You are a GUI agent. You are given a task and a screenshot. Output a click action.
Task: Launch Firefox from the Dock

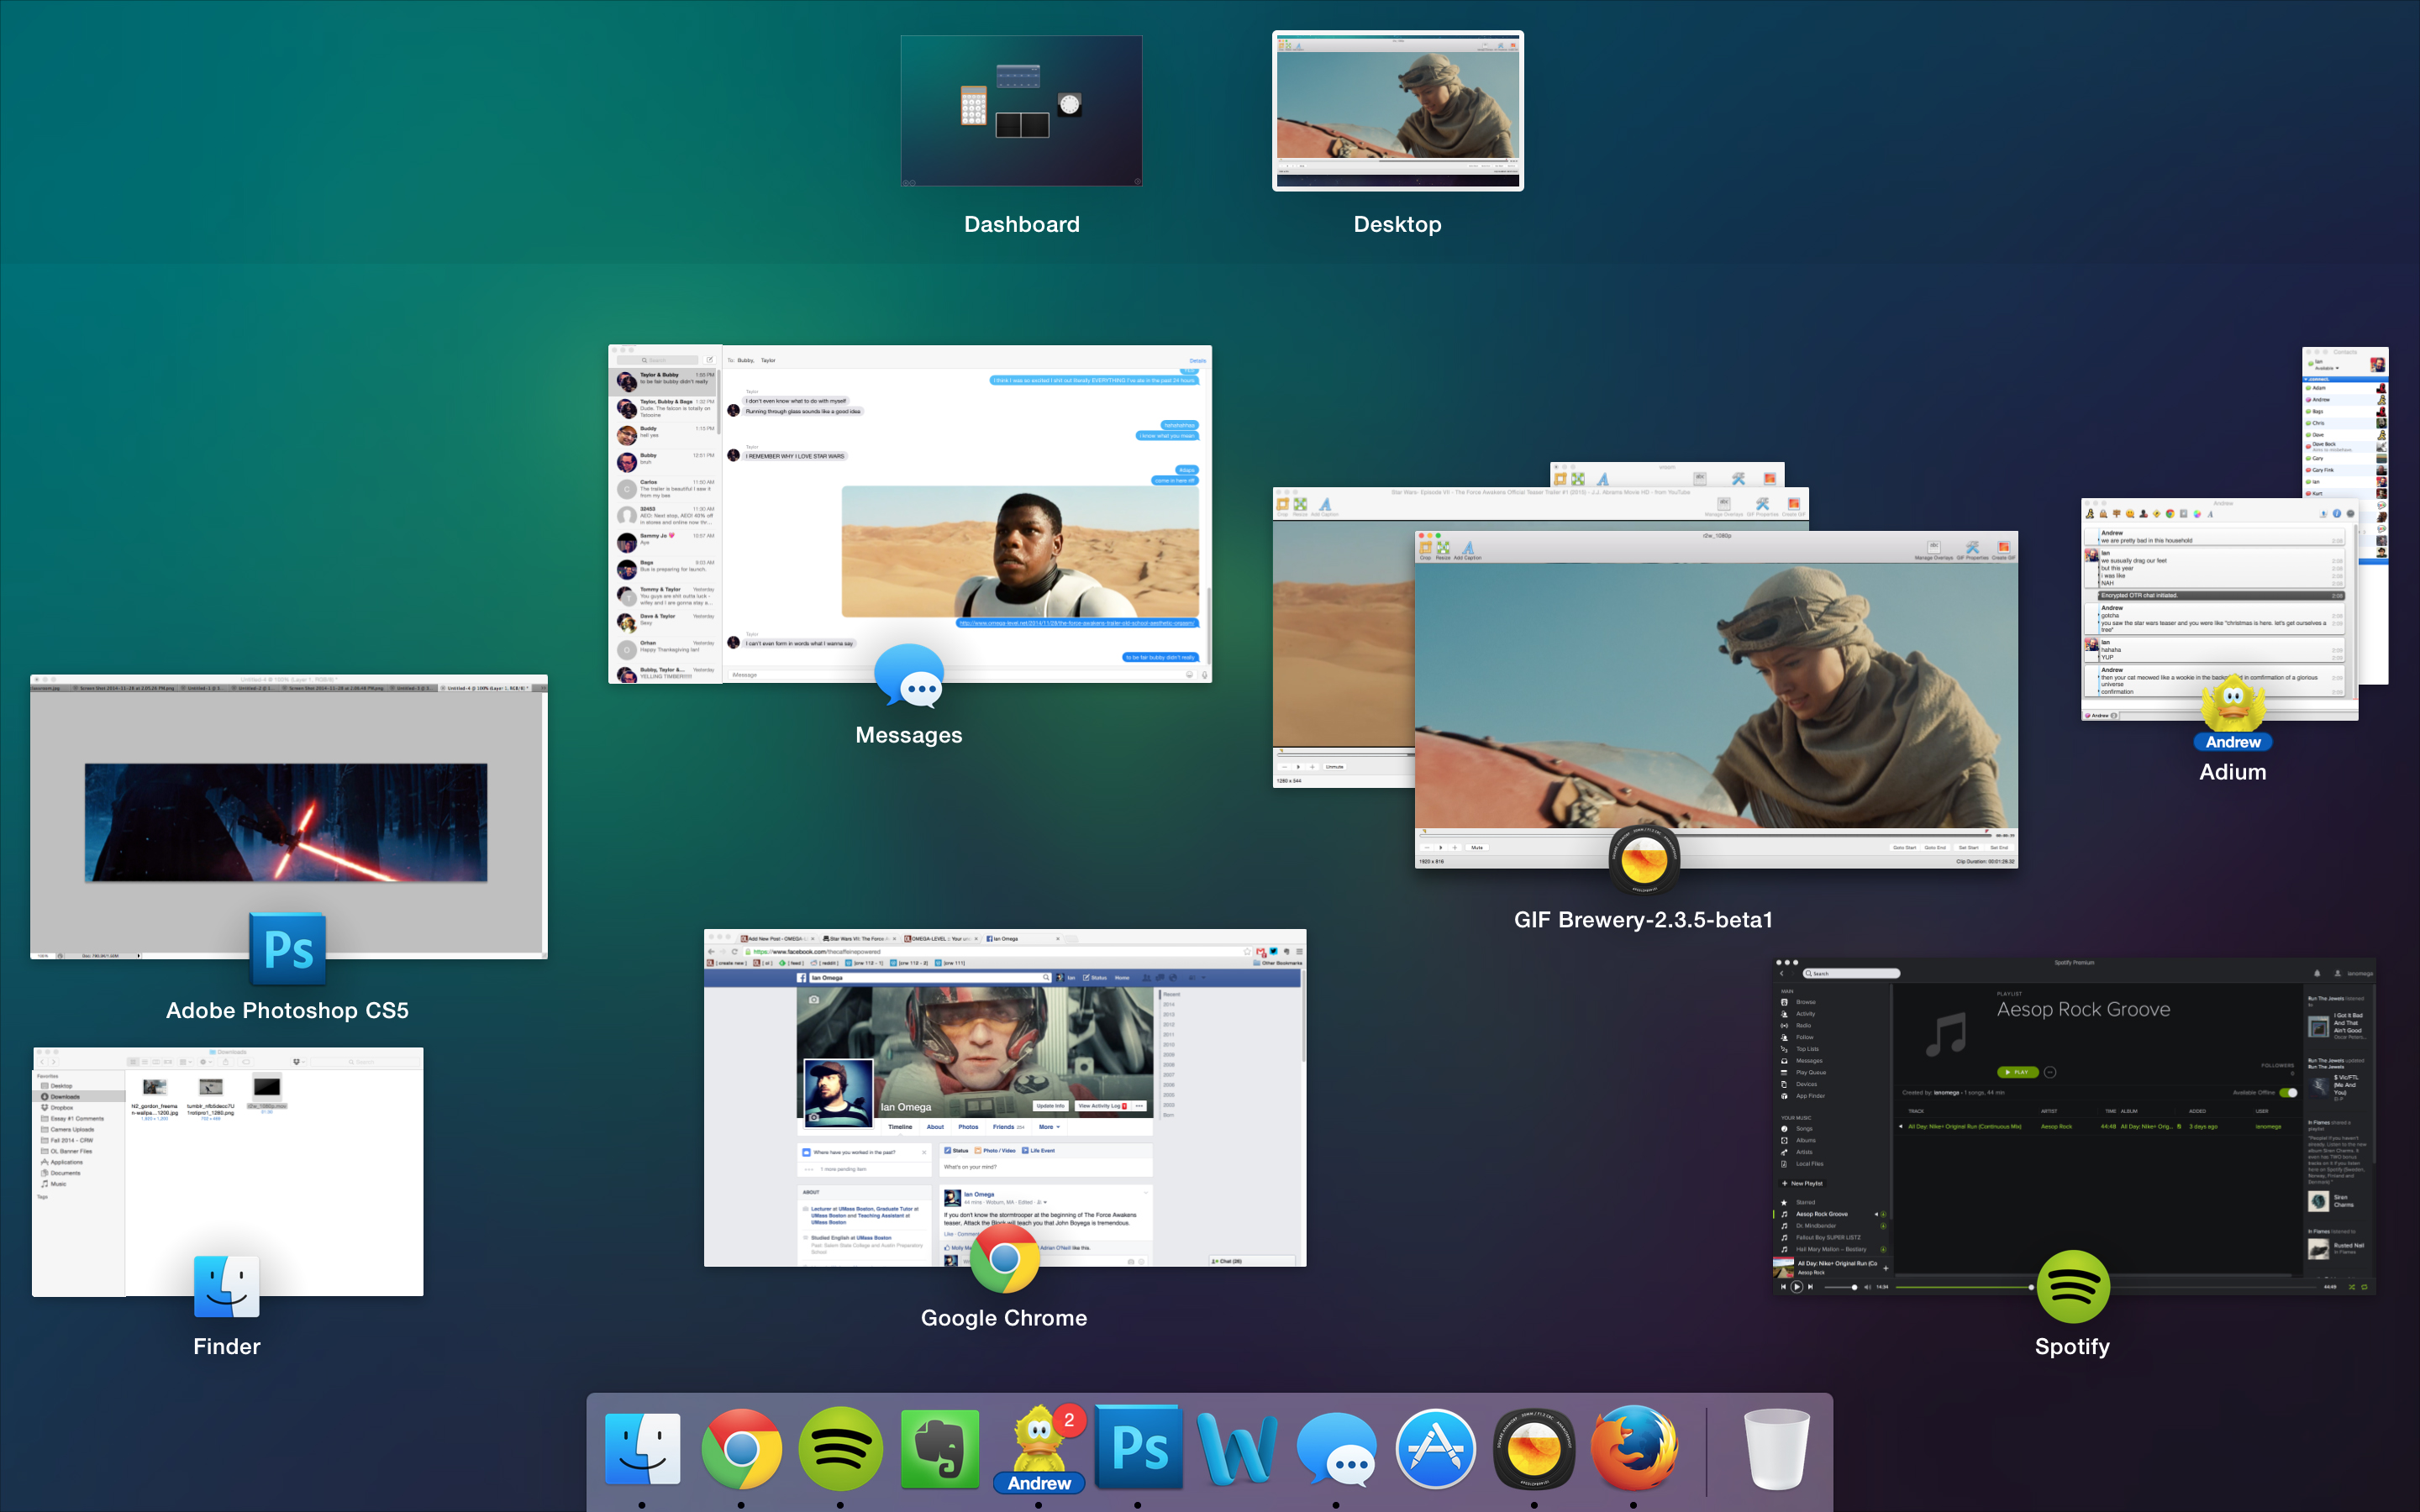point(1634,1448)
